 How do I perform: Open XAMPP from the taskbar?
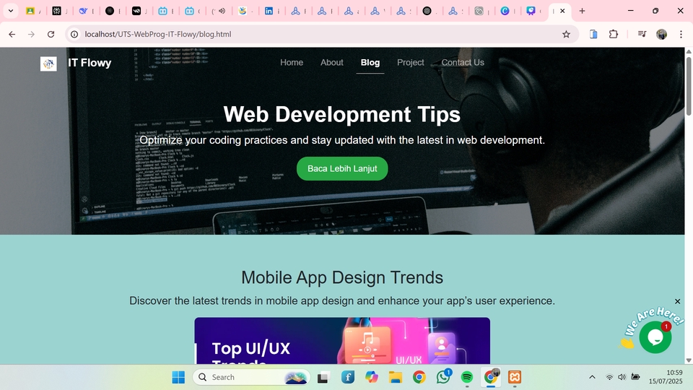pyautogui.click(x=515, y=377)
